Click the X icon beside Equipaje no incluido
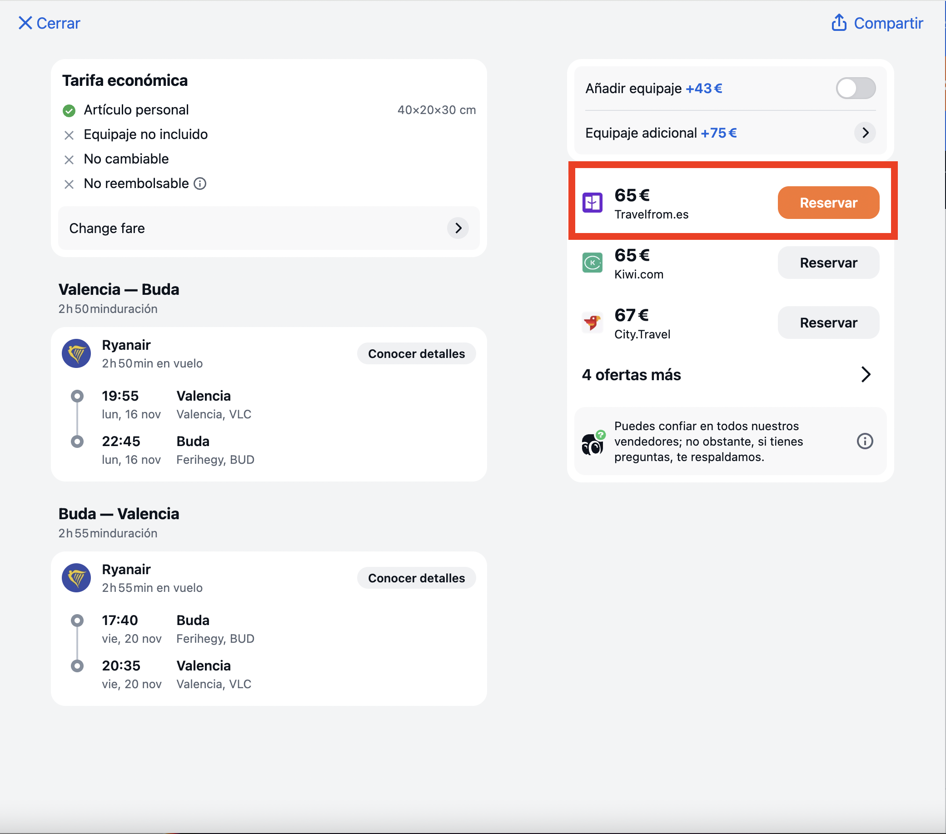The height and width of the screenshot is (834, 946). [69, 135]
